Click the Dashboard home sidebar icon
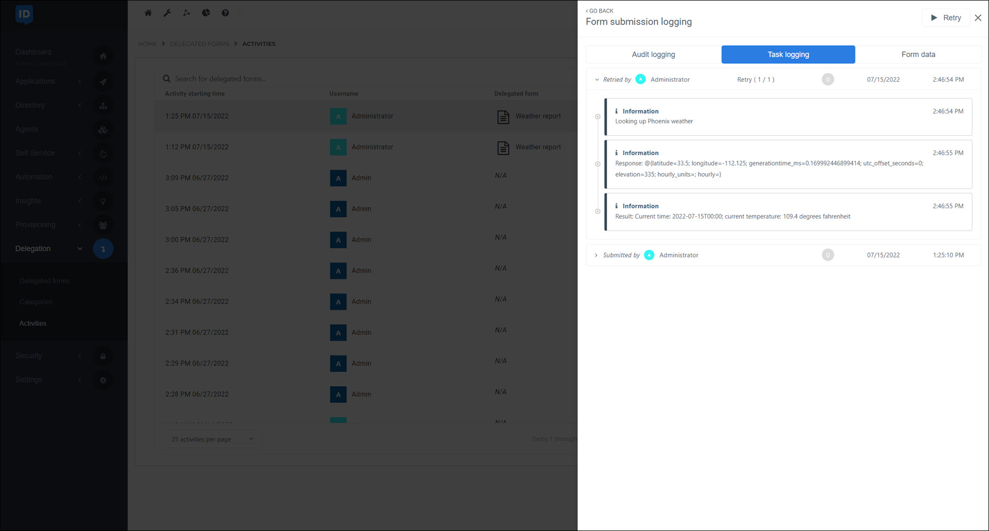Screen dimensions: 989x531 pyautogui.click(x=103, y=56)
